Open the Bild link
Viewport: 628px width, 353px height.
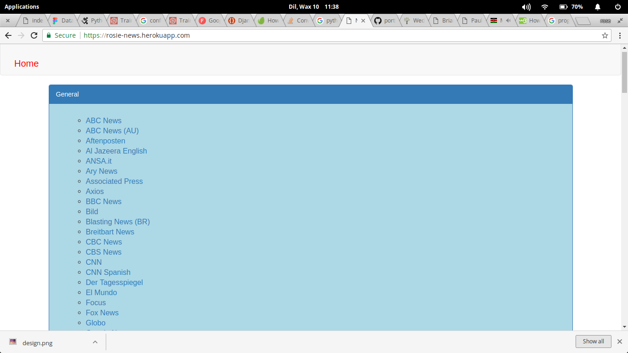pos(92,211)
